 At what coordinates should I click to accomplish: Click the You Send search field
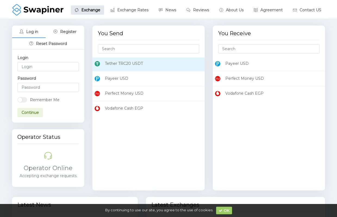(x=148, y=49)
